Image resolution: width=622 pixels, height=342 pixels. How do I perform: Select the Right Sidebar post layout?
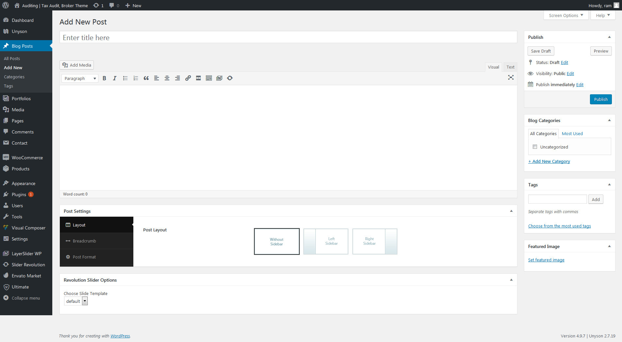point(375,241)
